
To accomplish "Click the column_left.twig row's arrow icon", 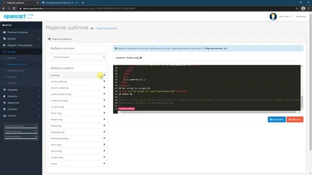I will point(104,81).
